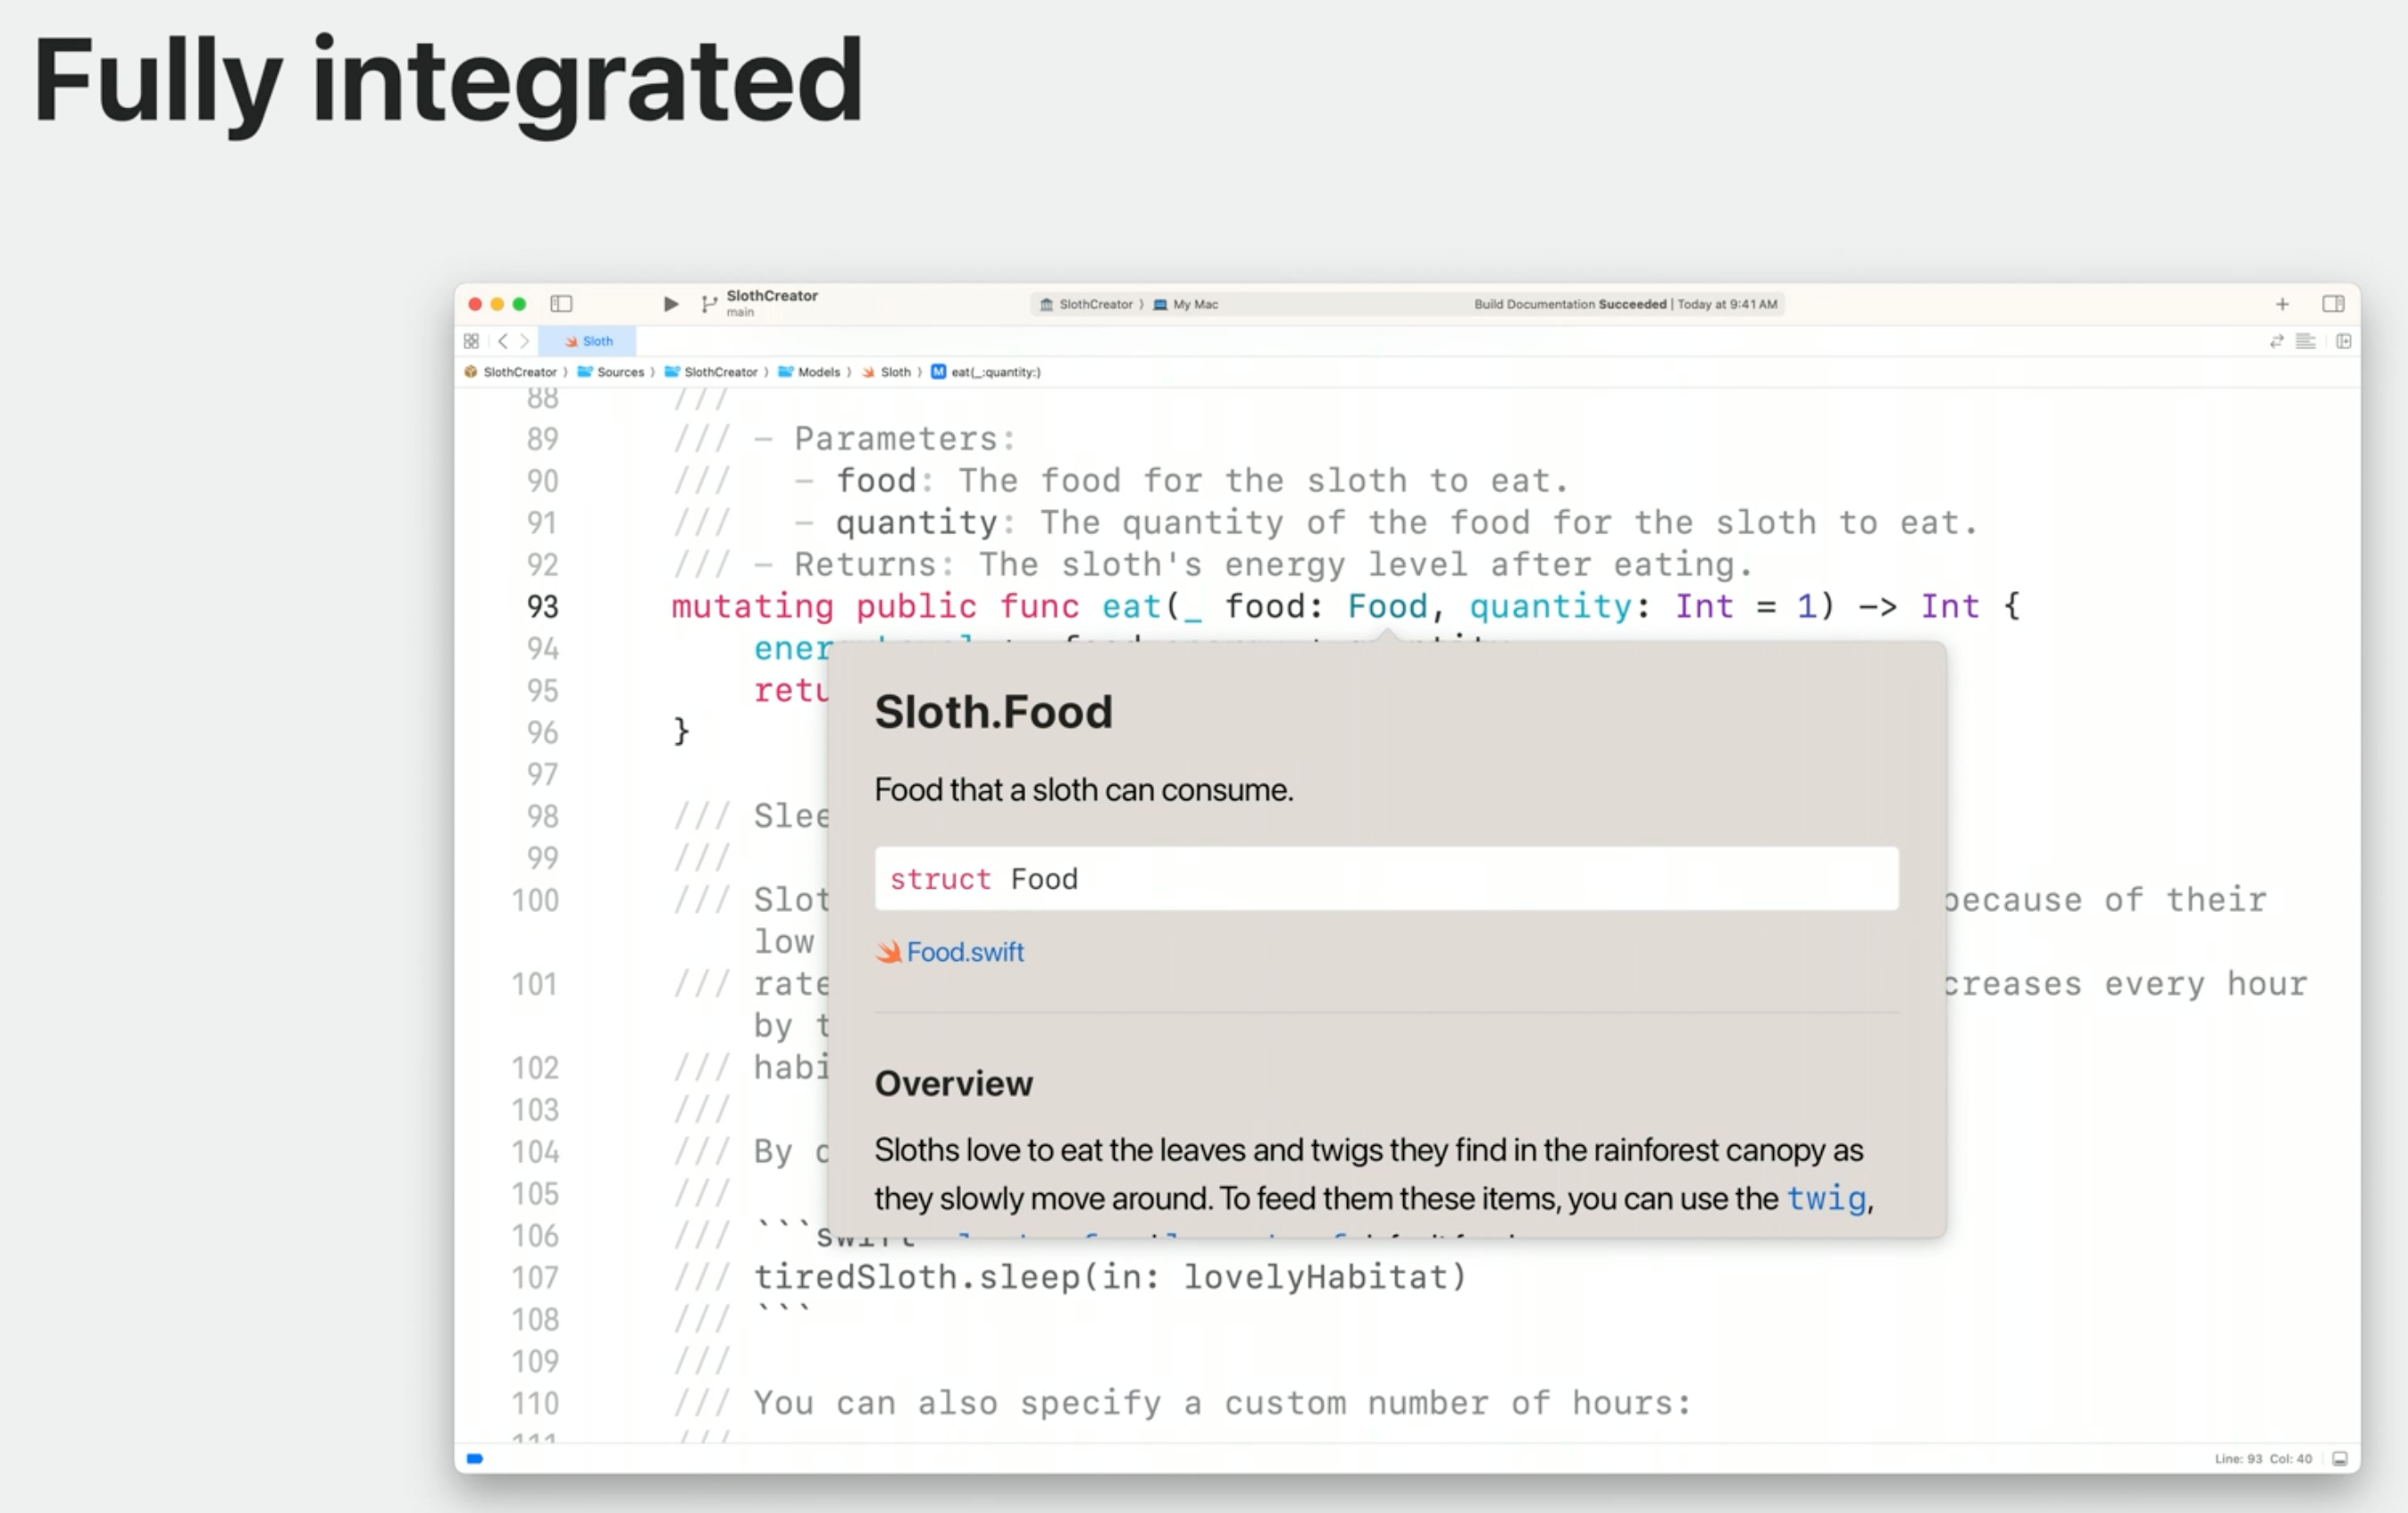Image resolution: width=2408 pixels, height=1513 pixels.
Task: Add editor on right split icon
Action: [x=2343, y=341]
